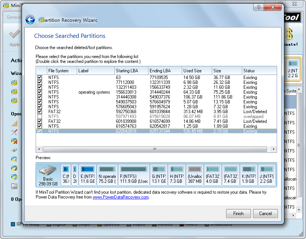306x239 pixels.
Task: Uncheck the NTFS partition starting at LBA 63
Action: pos(40,78)
